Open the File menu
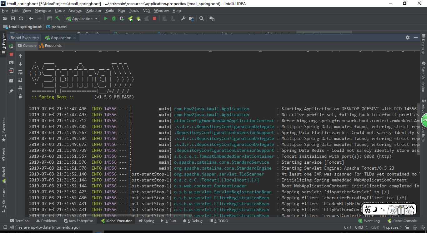 [x=5, y=10]
